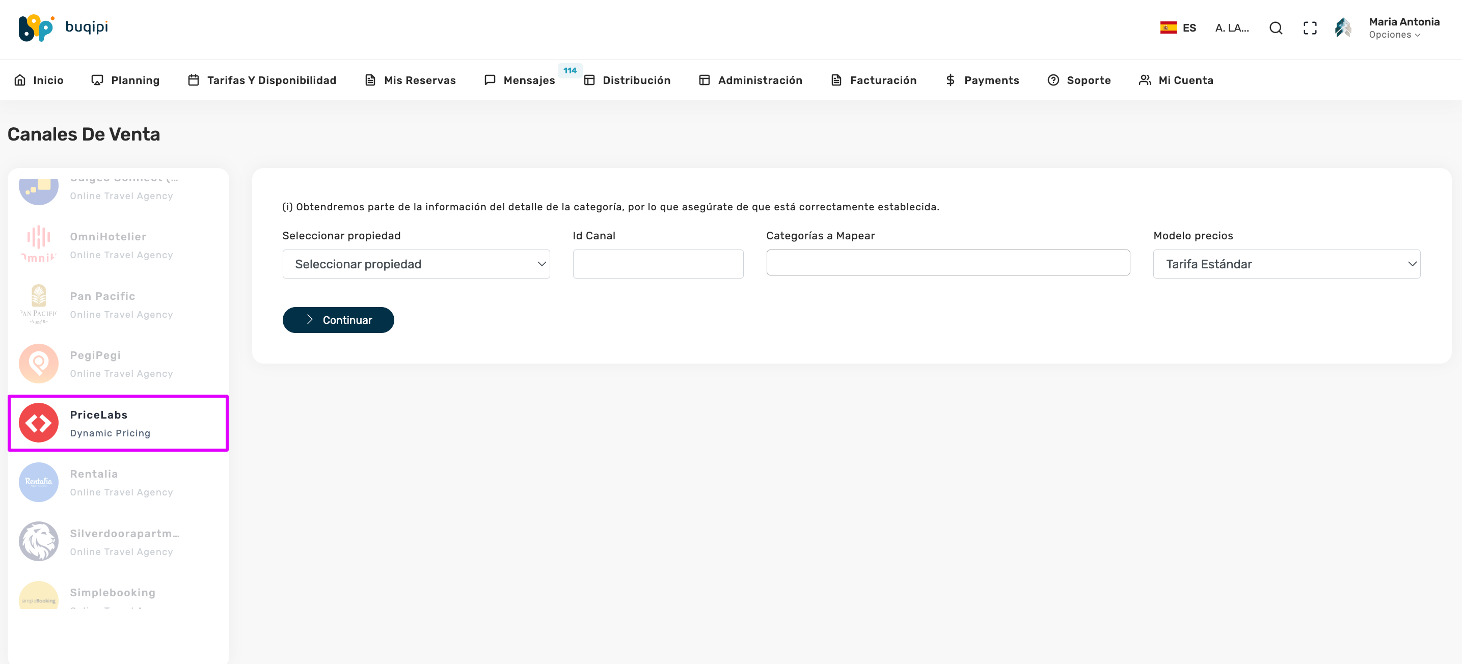This screenshot has height=664, width=1462.
Task: Click the file icon beside Facturación
Action: 836,80
